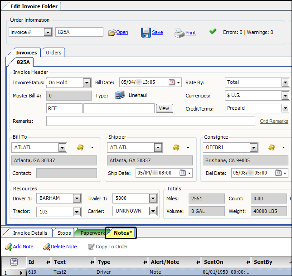The width and height of the screenshot is (292, 276).
Task: Click the pin icon on Text column
Action: [x=92, y=262]
